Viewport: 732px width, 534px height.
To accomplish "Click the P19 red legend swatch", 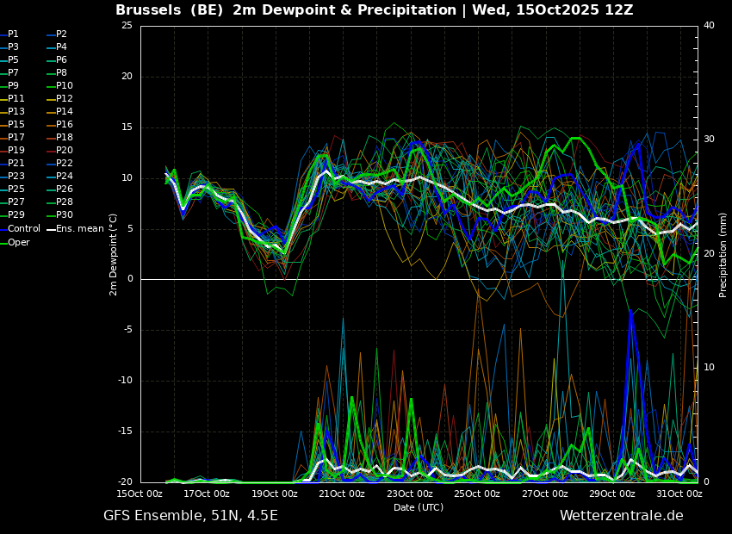I will pyautogui.click(x=3, y=151).
